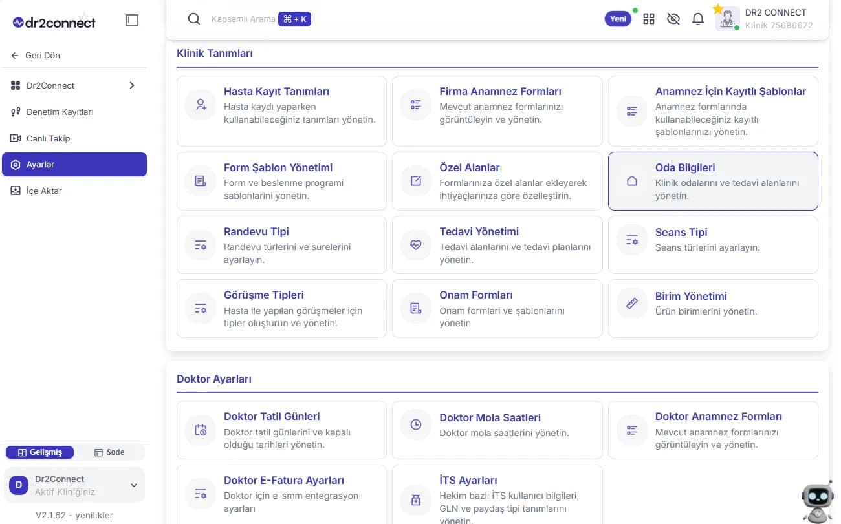
Task: Open the Randevu Tipi card
Action: (x=281, y=245)
